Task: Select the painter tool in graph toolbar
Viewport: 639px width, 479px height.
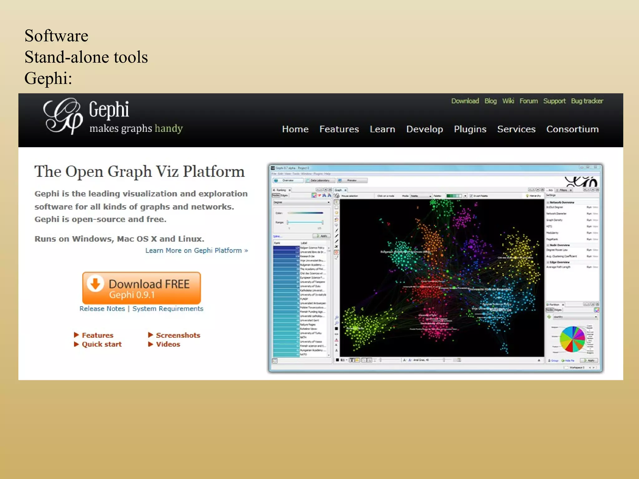Action: (336, 219)
